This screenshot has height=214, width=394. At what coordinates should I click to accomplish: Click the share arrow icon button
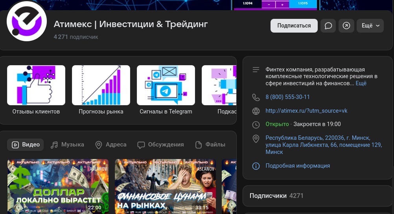point(346,26)
